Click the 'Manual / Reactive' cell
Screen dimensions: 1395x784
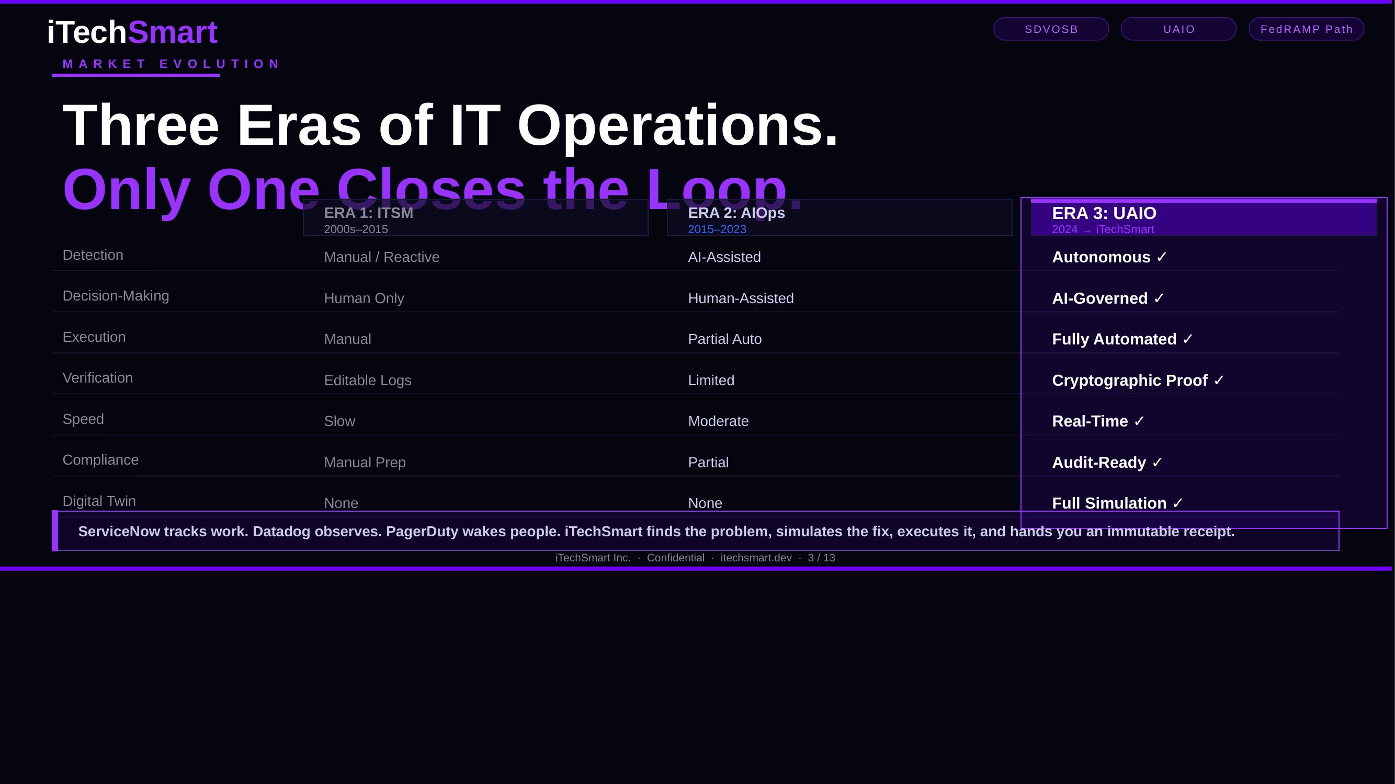coord(381,257)
